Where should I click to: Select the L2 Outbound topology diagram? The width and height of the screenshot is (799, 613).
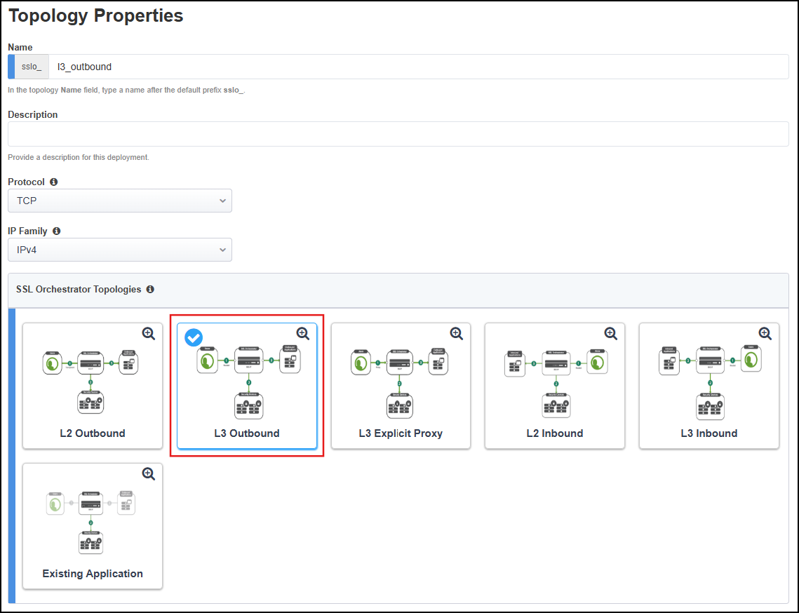point(90,381)
